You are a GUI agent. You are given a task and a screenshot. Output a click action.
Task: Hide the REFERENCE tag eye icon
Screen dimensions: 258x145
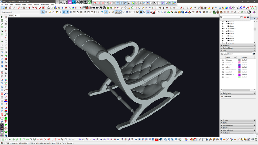(x=223, y=75)
